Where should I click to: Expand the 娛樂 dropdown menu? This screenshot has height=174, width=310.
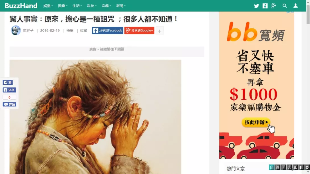click(48, 6)
